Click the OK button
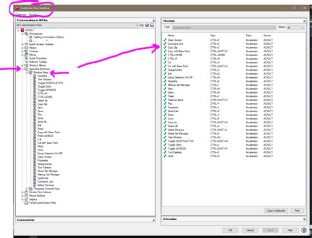 pos(230,230)
